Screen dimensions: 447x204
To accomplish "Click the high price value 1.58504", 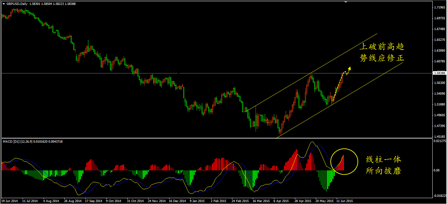I will pos(47,4).
